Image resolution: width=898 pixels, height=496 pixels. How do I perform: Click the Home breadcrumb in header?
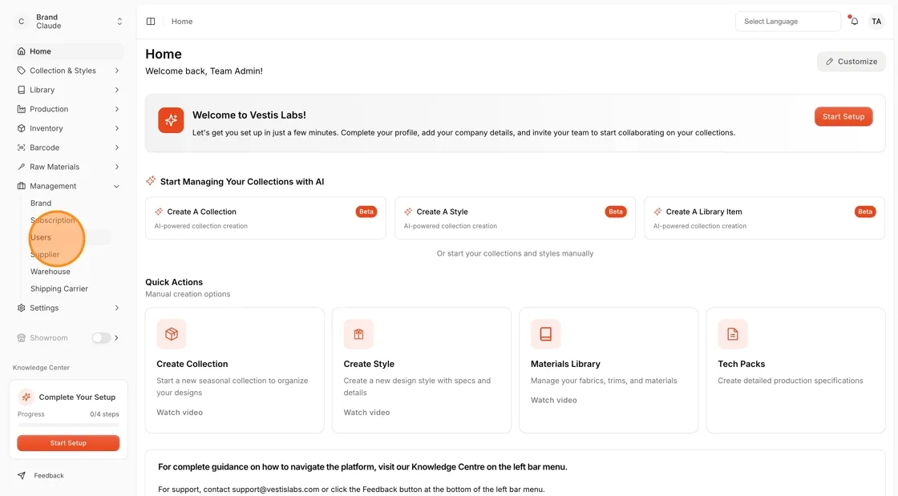182,21
